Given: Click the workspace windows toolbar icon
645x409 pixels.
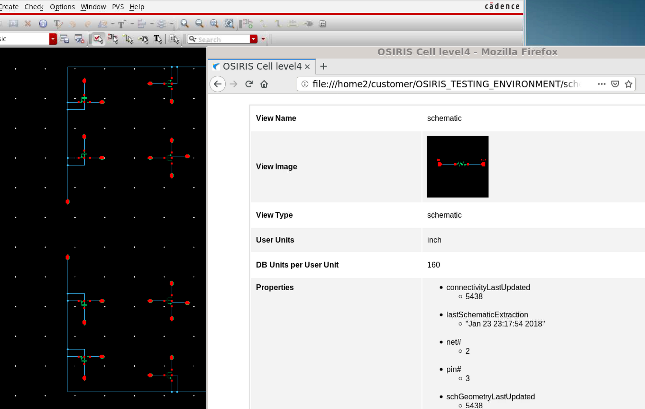Looking at the screenshot, I should [x=64, y=39].
